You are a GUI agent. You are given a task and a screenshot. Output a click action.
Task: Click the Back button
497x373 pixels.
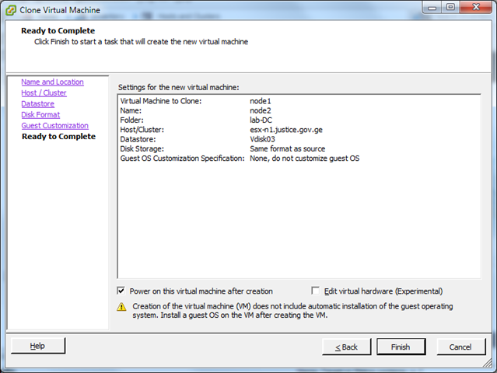click(346, 347)
